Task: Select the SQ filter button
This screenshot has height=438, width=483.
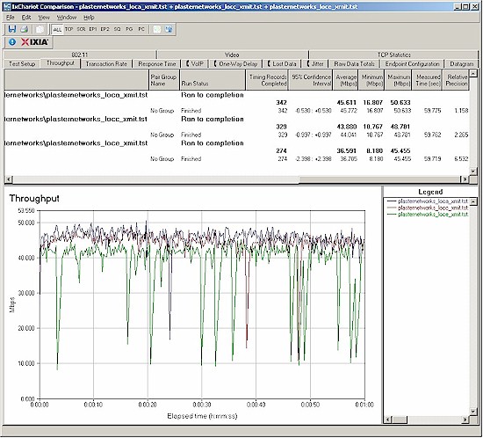Action: click(x=117, y=29)
